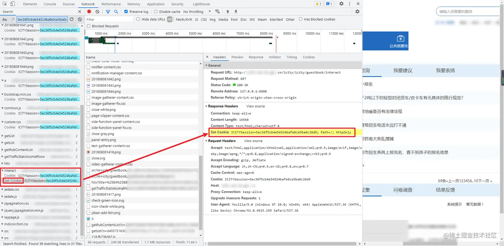Open the Performance tab

coord(111,4)
